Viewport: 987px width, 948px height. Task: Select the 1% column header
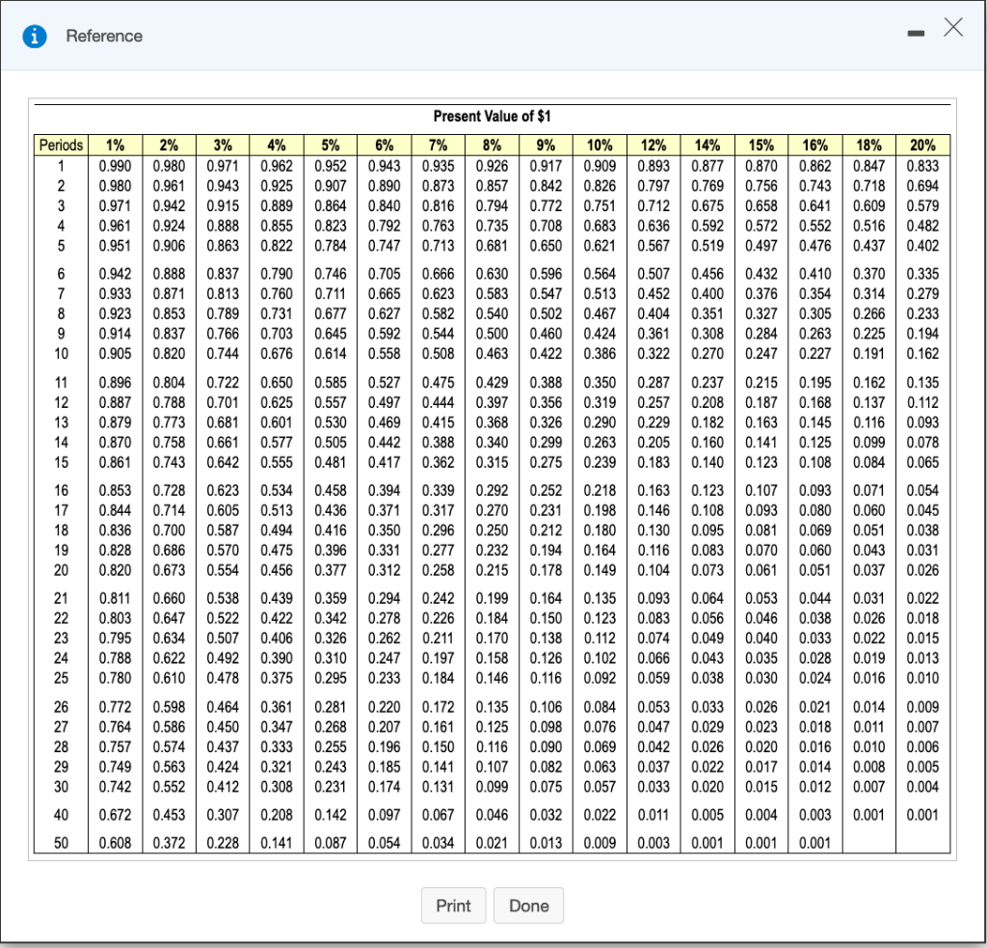click(x=115, y=146)
